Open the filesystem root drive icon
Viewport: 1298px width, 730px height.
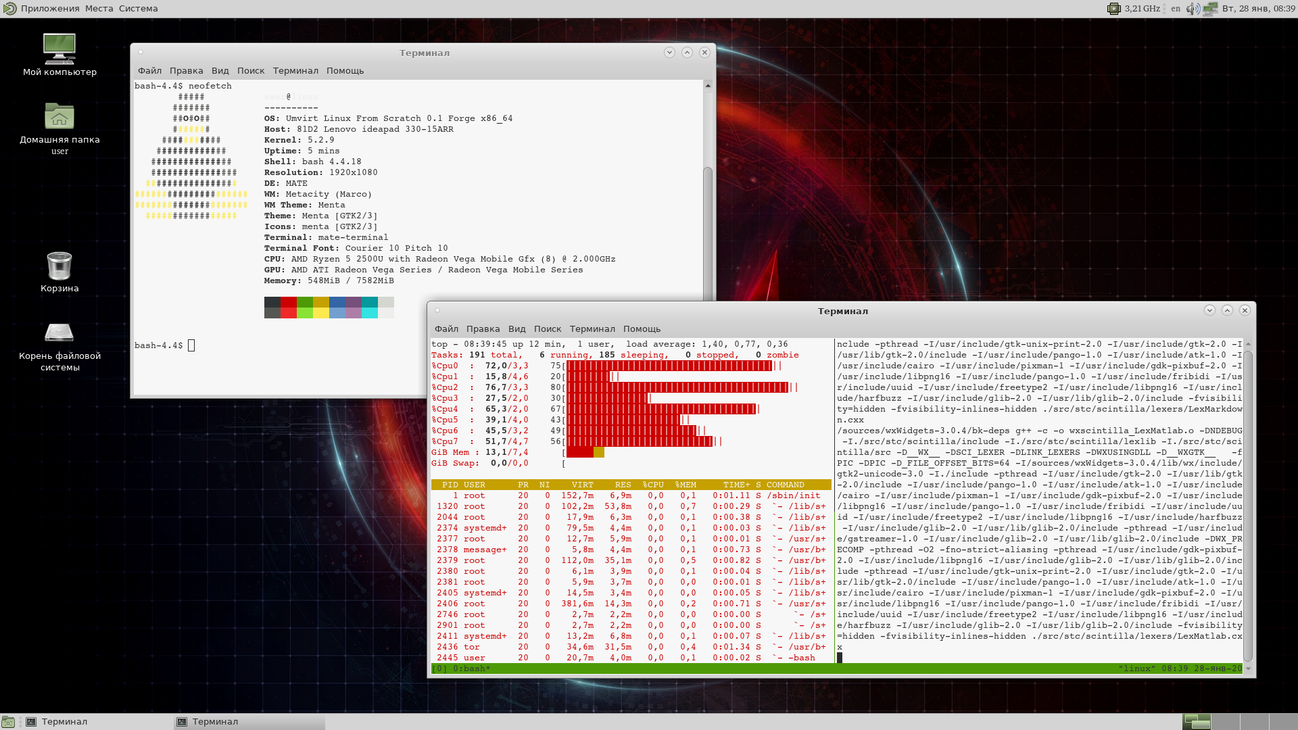(x=59, y=333)
